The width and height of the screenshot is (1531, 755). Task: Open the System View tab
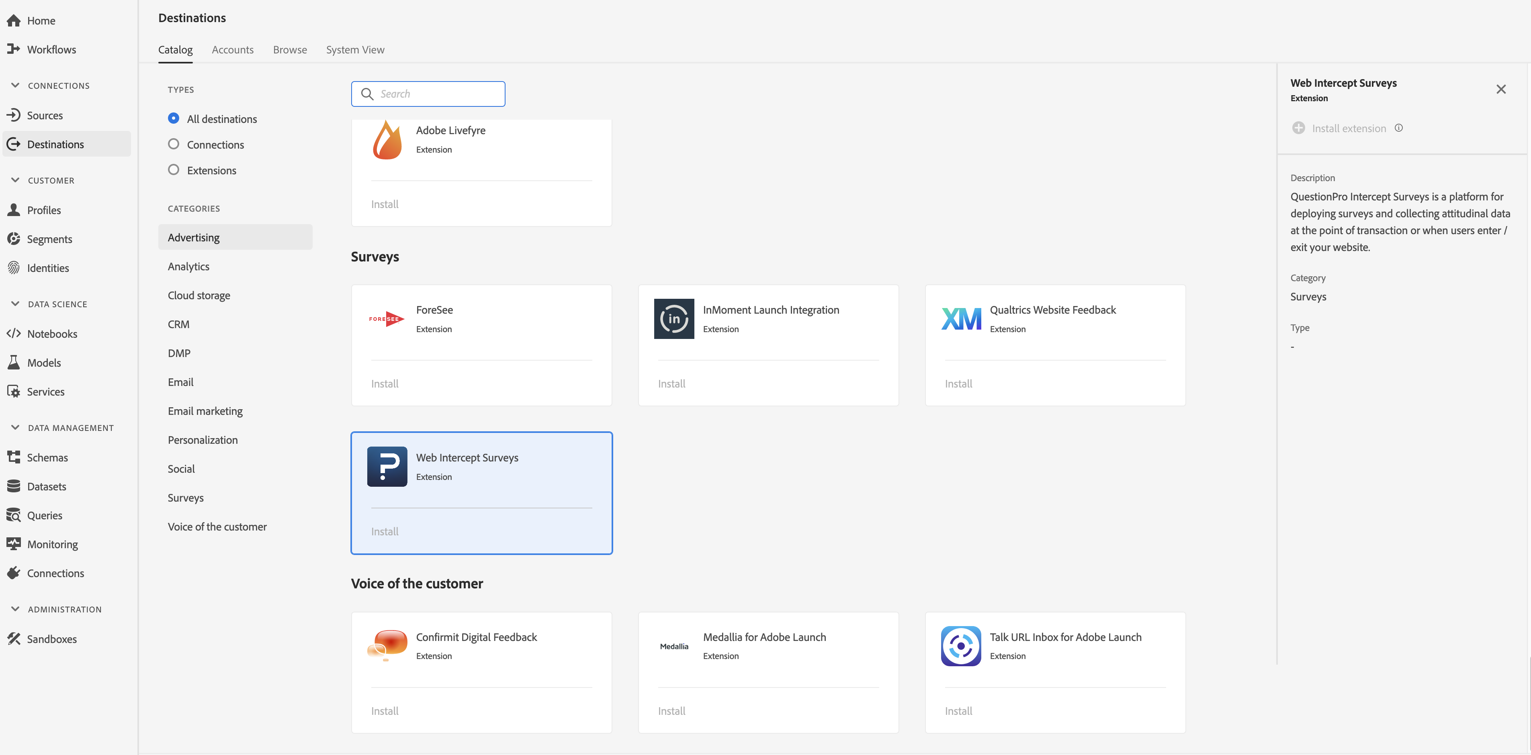point(355,49)
